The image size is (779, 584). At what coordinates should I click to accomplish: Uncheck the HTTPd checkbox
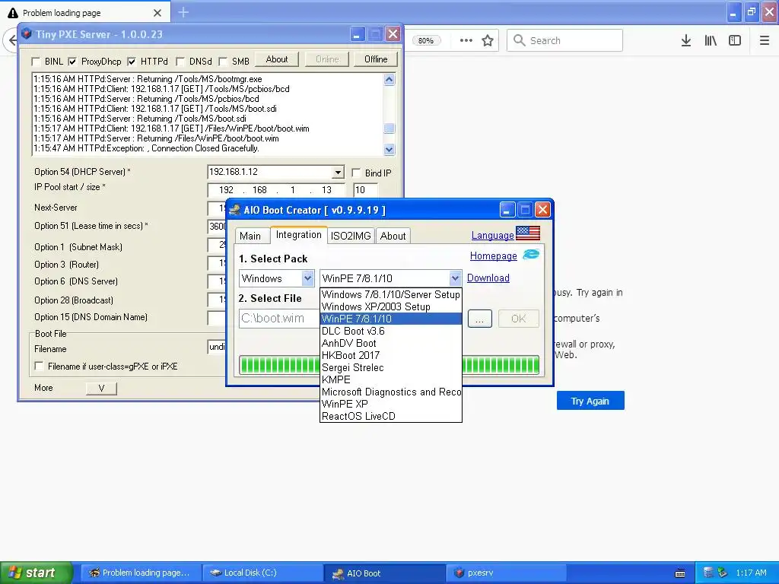tap(132, 62)
